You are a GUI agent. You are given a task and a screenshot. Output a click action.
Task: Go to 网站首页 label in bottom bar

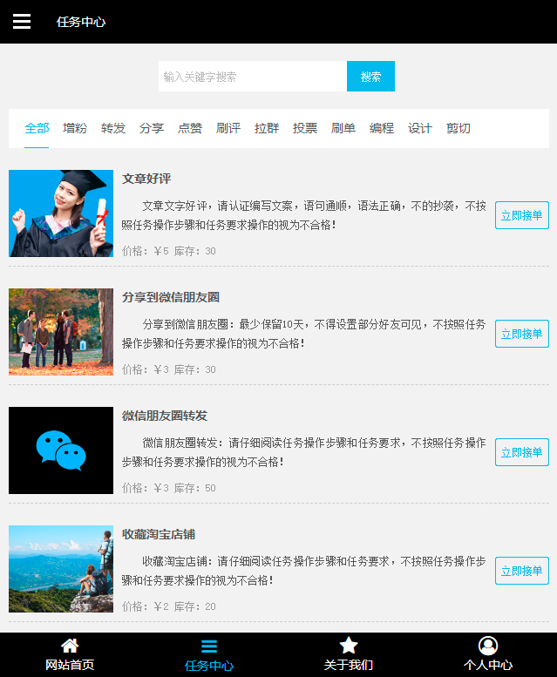[70, 665]
